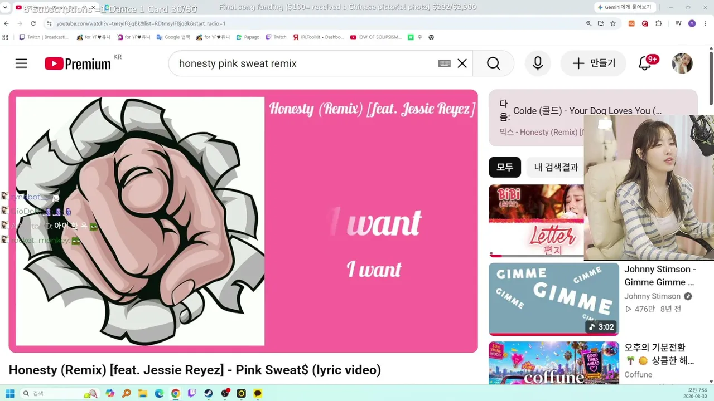
Task: Open the Papago bookmark
Action: (x=248, y=37)
